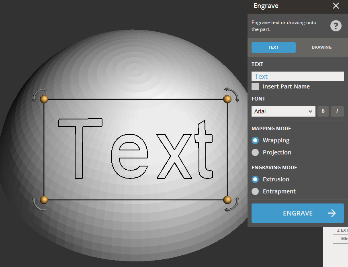This screenshot has height=267, width=348.
Task: Click the engraving text input field
Action: [297, 76]
